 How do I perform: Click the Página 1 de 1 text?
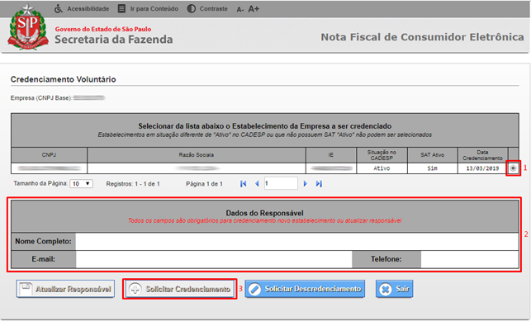tap(204, 184)
